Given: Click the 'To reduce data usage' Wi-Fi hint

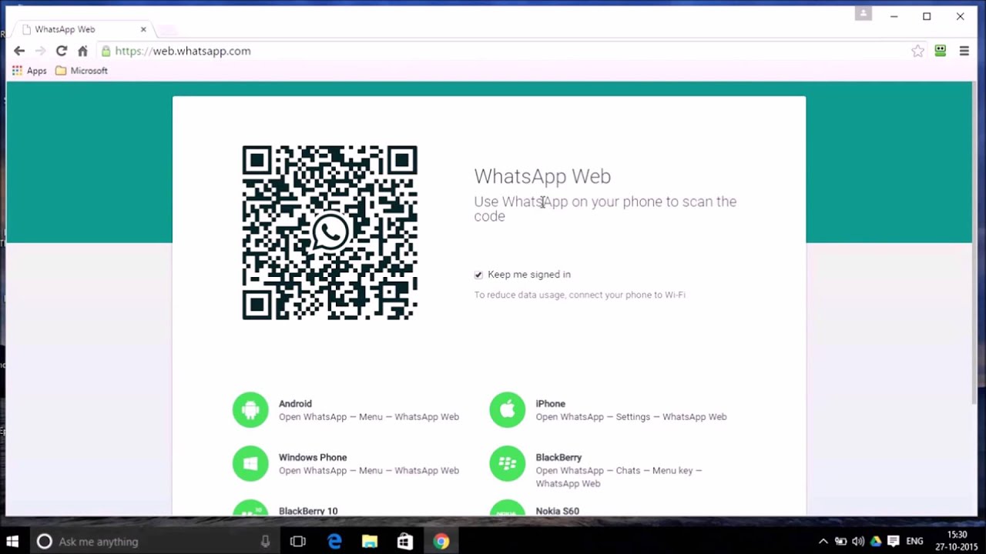Looking at the screenshot, I should point(579,295).
